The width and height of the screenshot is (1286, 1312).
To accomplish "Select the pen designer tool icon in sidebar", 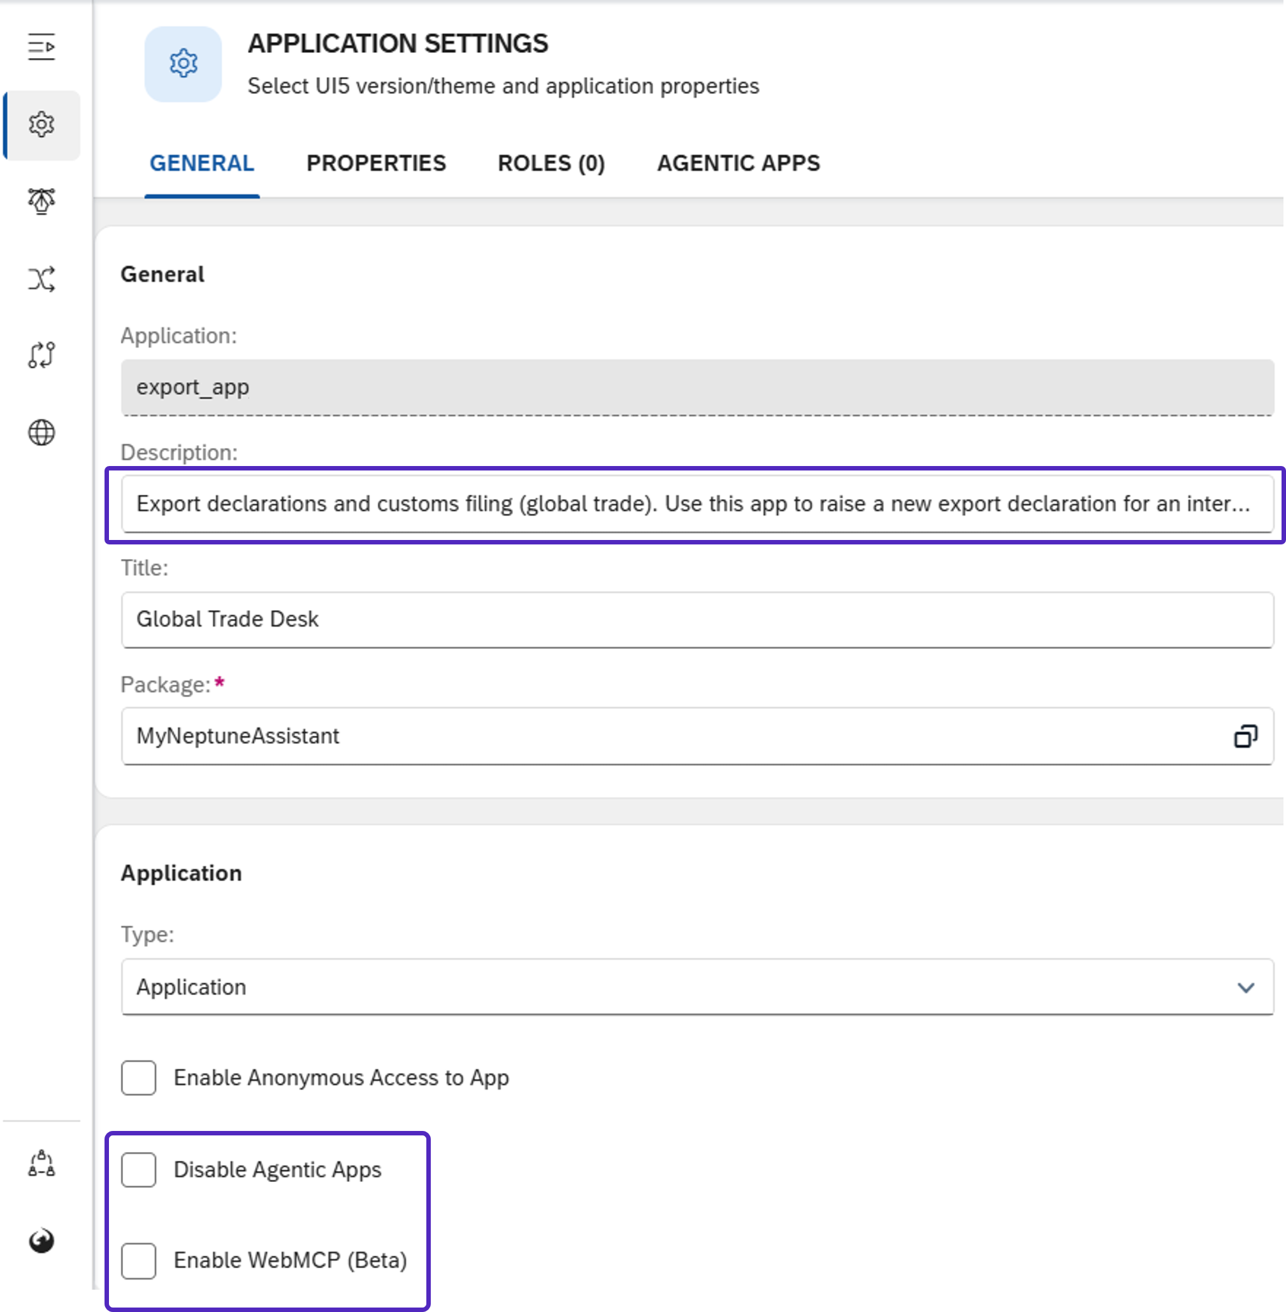I will coord(41,201).
